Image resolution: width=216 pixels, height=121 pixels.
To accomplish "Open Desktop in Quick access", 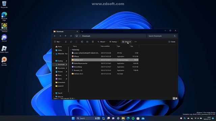I will [x=60, y=61].
